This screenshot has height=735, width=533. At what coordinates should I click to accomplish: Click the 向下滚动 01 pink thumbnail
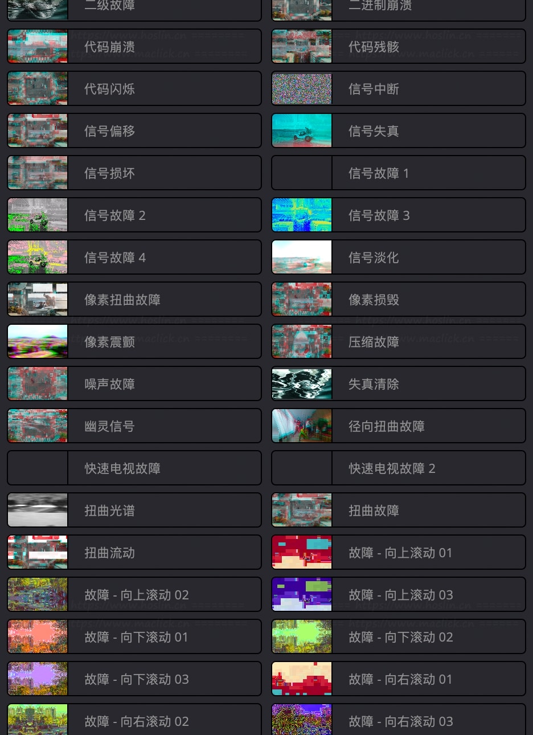coord(38,636)
